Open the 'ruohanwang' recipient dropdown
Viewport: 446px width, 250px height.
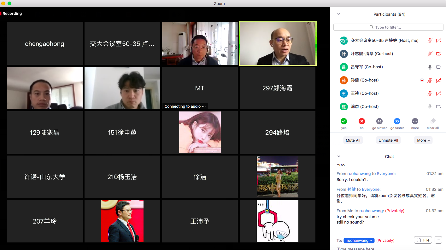tap(359, 240)
